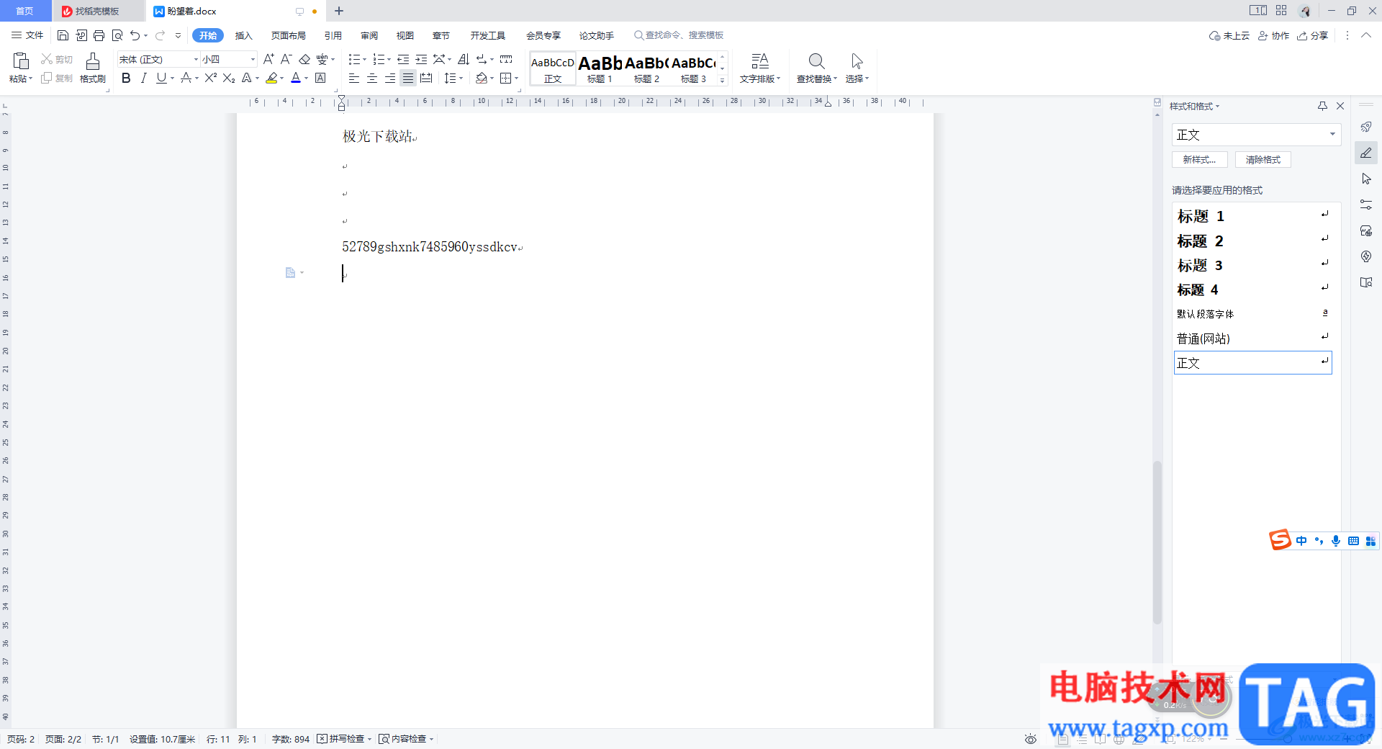Select the Format Painter tool
The width and height of the screenshot is (1382, 749).
[92, 68]
